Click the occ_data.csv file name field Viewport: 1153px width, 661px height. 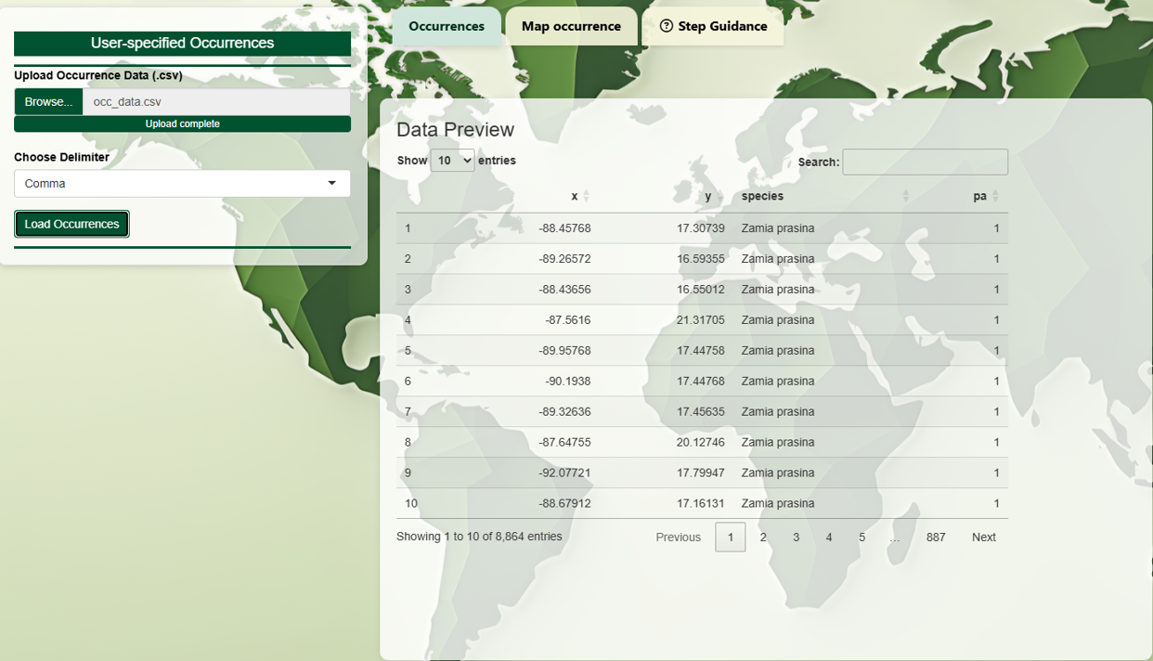tap(216, 102)
